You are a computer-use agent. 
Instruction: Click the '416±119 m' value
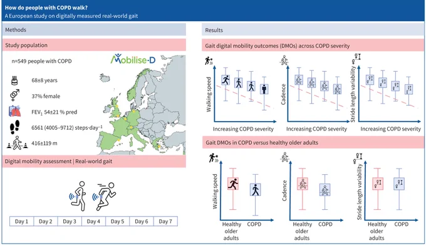tap(44, 143)
